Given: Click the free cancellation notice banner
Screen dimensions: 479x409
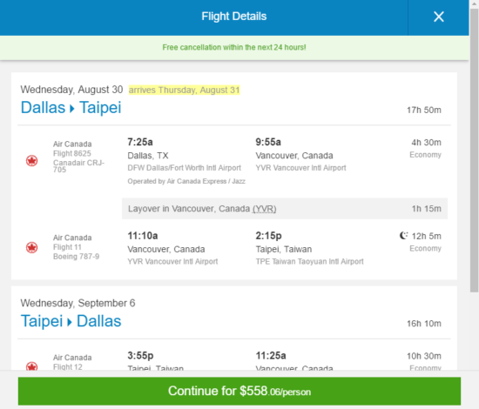Looking at the screenshot, I should (x=234, y=48).
